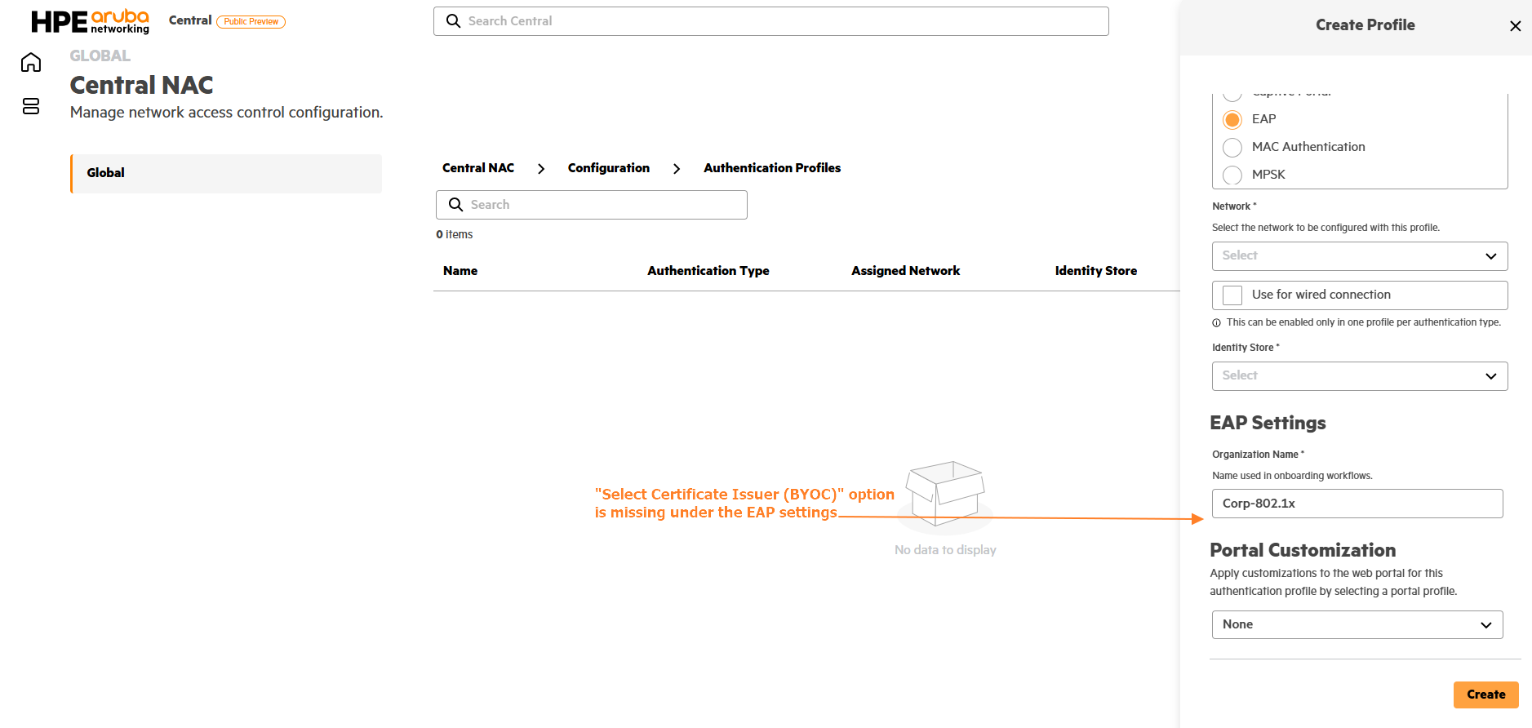
Task: Open the Identity Store select dropdown
Action: click(x=1360, y=376)
